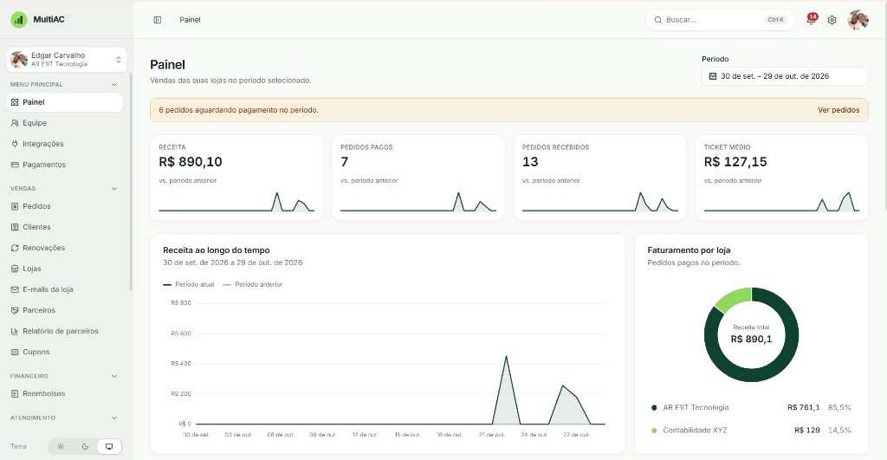Go to Painel menu item

pyautogui.click(x=64, y=102)
